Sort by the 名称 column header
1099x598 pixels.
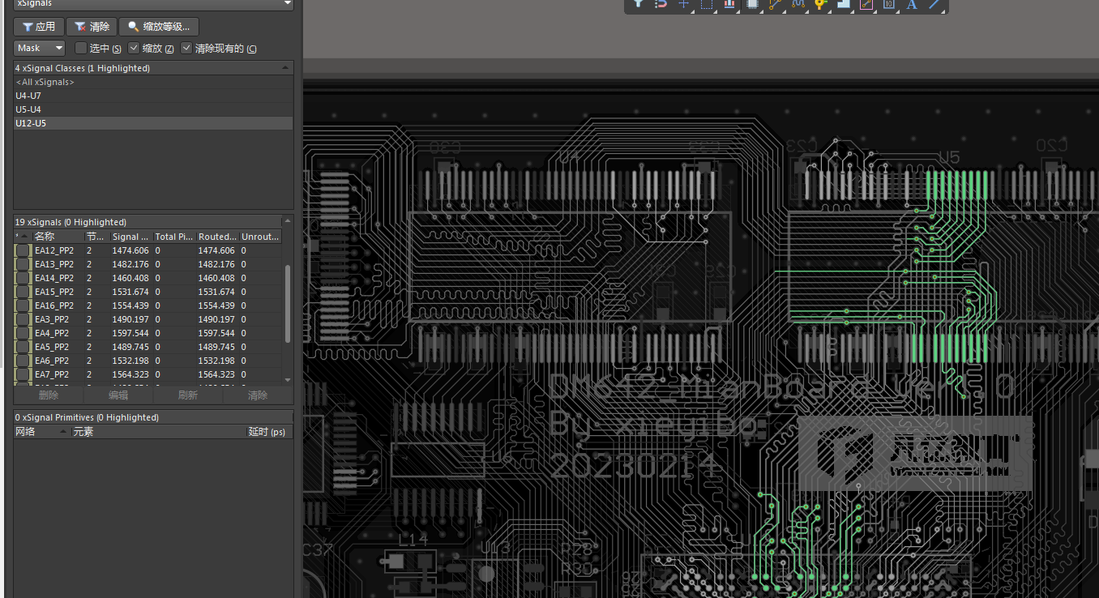pos(58,237)
